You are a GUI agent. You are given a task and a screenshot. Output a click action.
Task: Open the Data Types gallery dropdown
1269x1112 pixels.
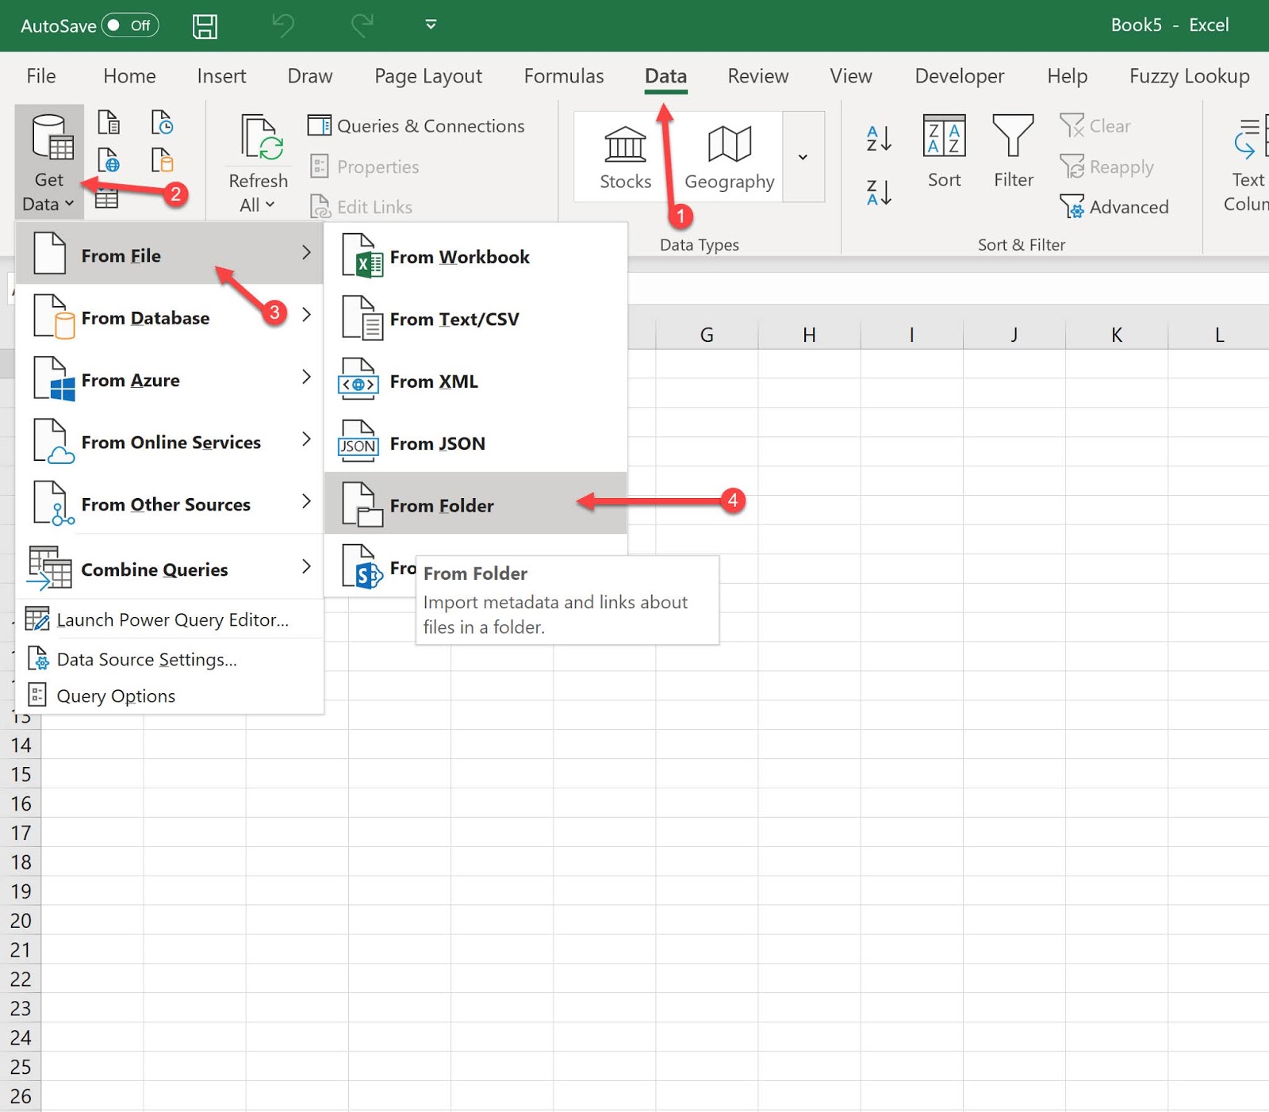(x=803, y=156)
